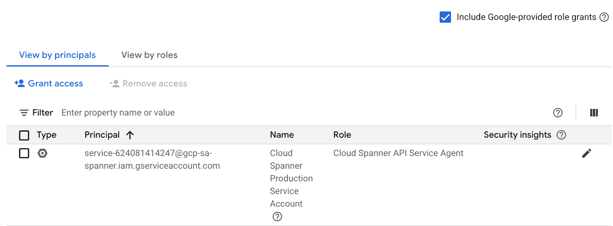613x226 pixels.
Task: Click the Role column header
Action: click(x=342, y=135)
